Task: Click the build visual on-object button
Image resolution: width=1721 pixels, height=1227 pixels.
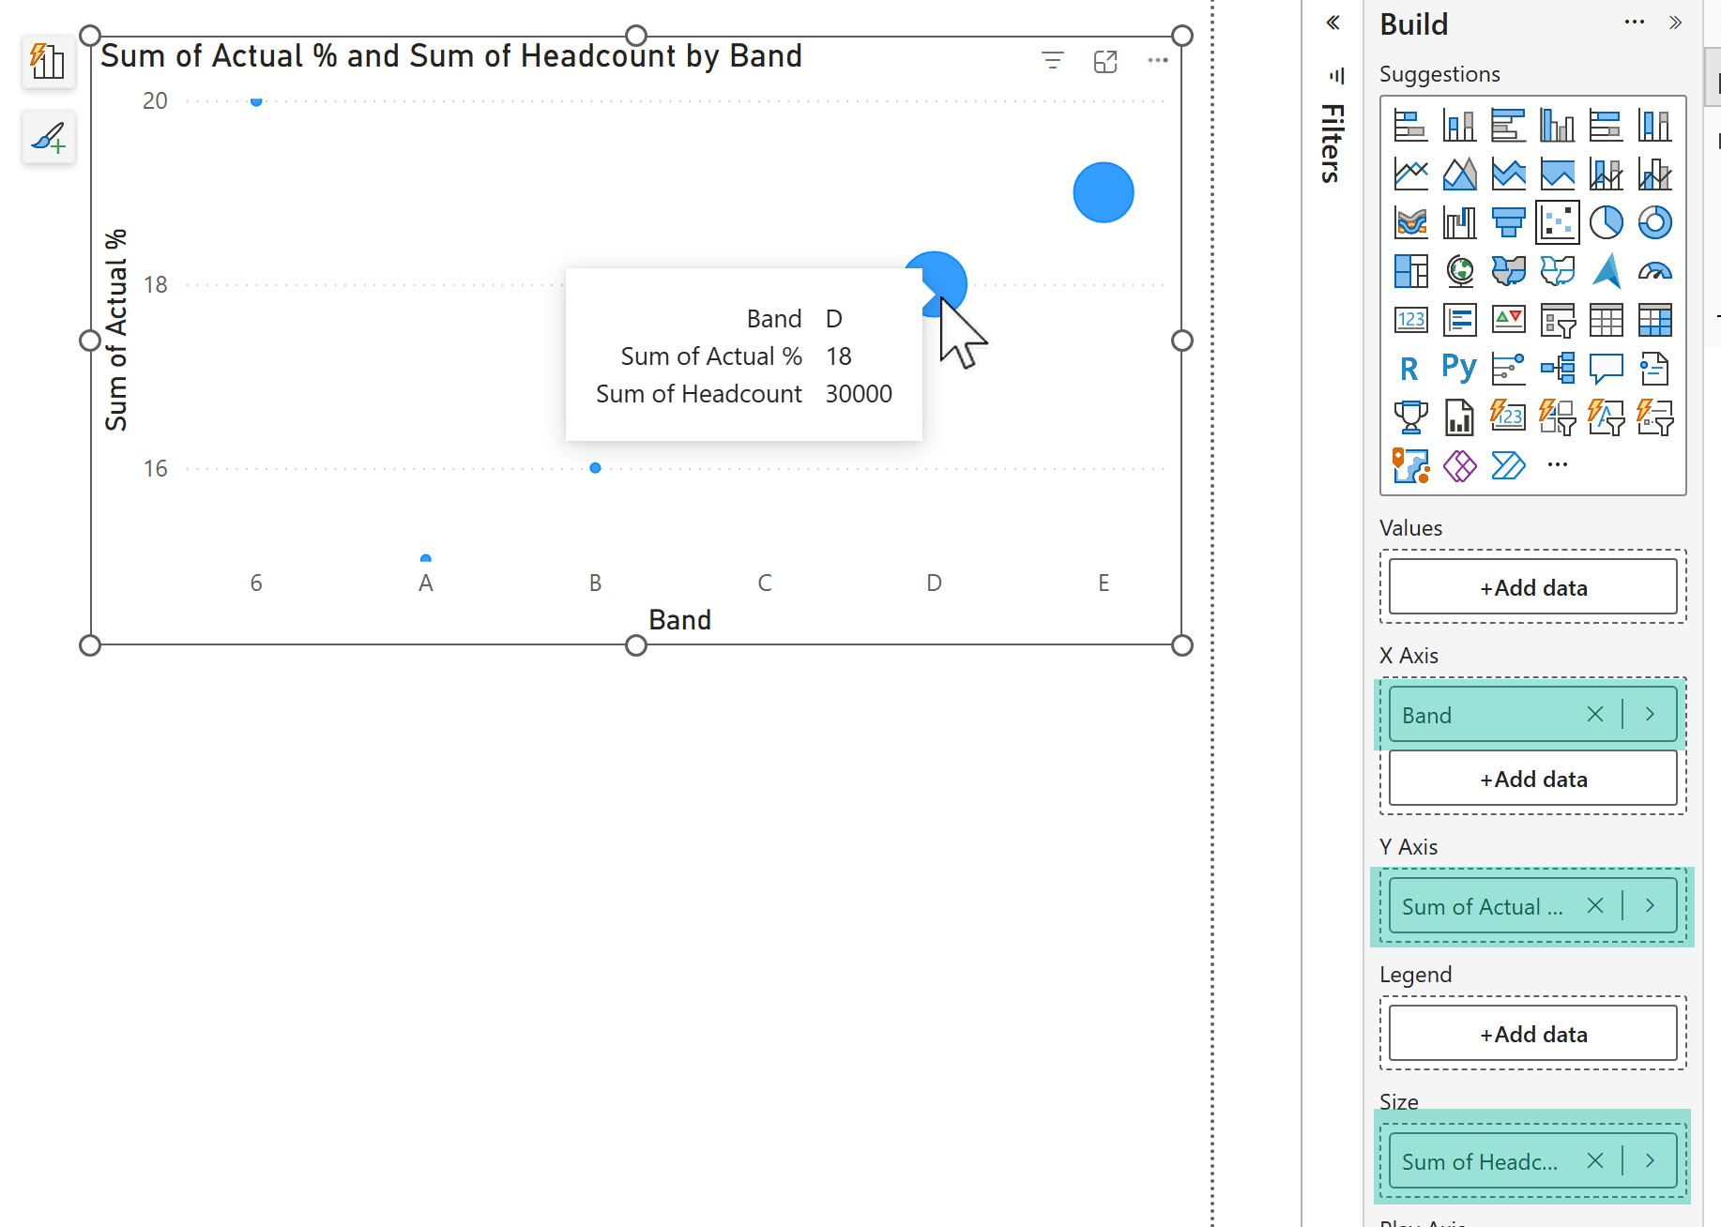Action: tap(49, 62)
